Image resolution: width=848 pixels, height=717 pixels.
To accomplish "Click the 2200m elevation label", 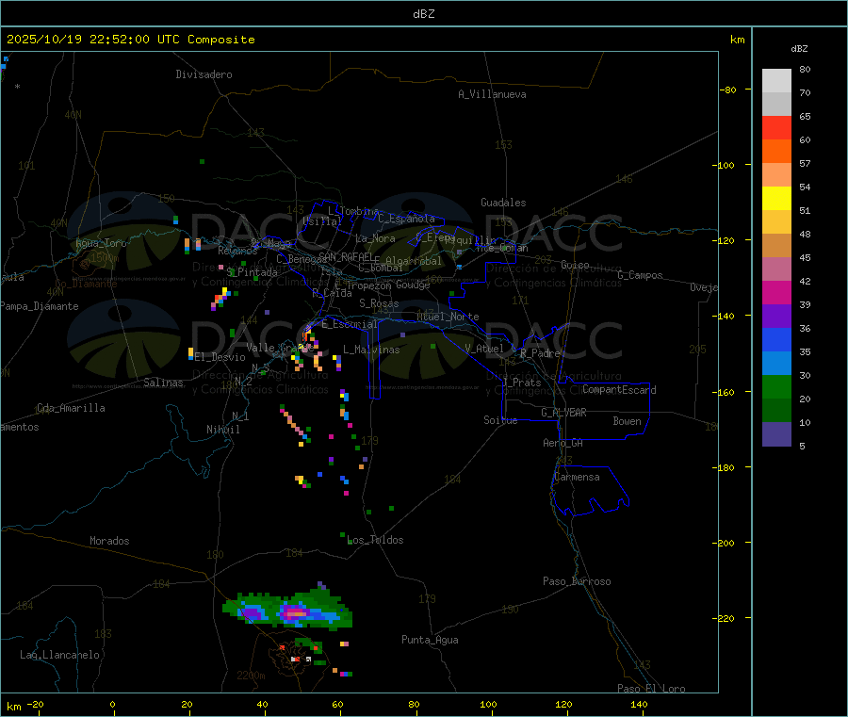I will tap(251, 676).
